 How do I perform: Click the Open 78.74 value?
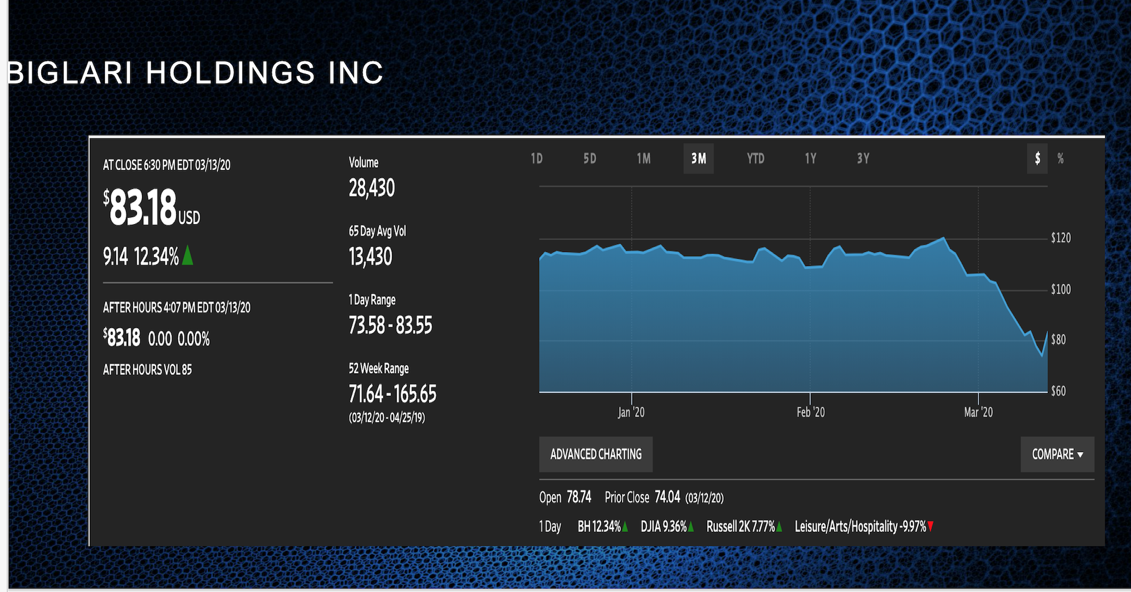pos(579,497)
